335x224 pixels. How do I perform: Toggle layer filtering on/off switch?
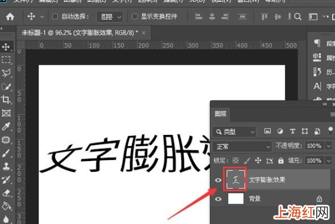(330, 131)
